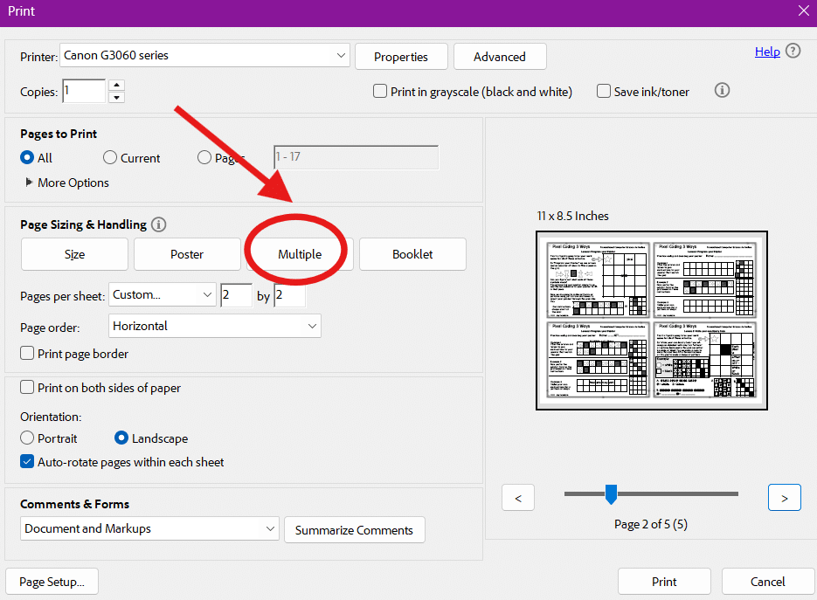
Task: Select the Portrait orientation option
Action: pos(28,438)
